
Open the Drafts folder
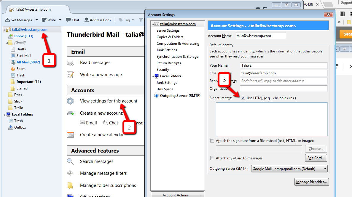tap(21, 49)
